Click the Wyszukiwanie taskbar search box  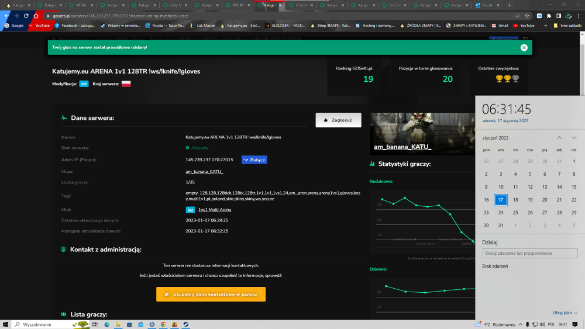[x=50, y=324]
